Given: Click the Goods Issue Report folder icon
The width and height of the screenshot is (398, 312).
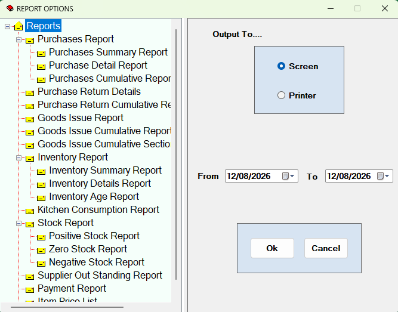Looking at the screenshot, I should [x=30, y=119].
